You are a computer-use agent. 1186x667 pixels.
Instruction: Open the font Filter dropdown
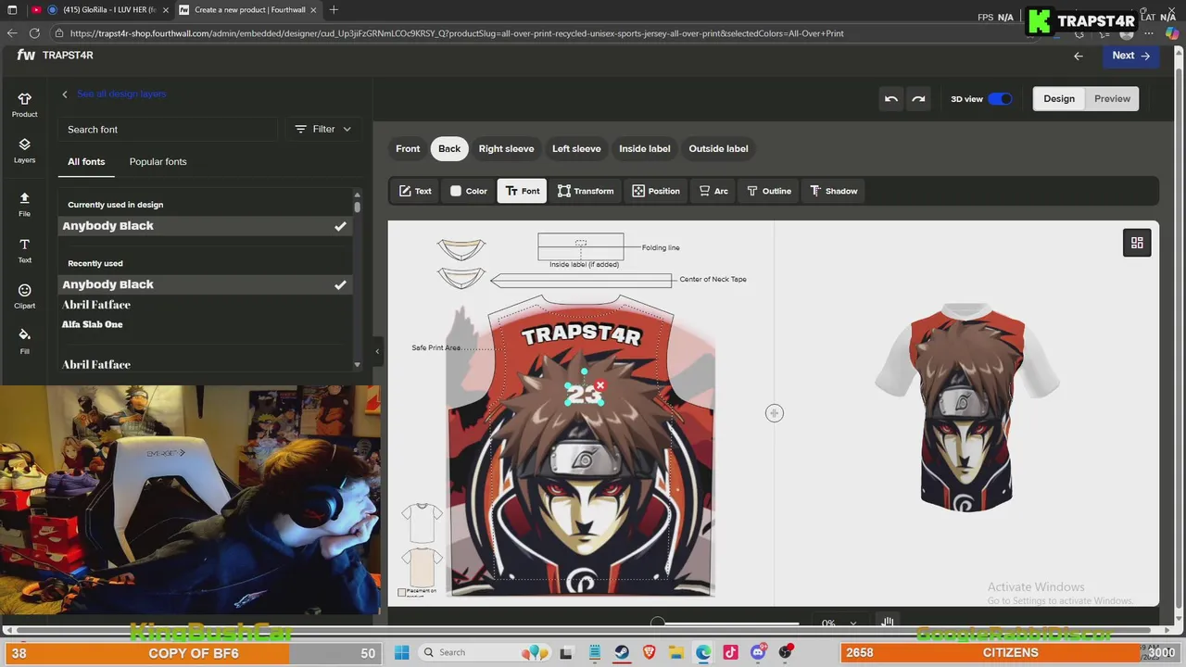[x=323, y=130]
